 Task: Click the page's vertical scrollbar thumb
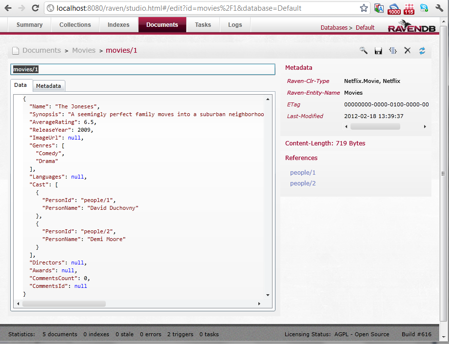coord(443,173)
